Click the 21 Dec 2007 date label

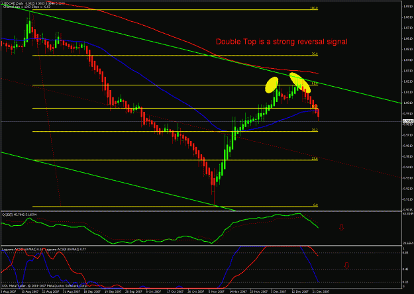click(x=321, y=291)
